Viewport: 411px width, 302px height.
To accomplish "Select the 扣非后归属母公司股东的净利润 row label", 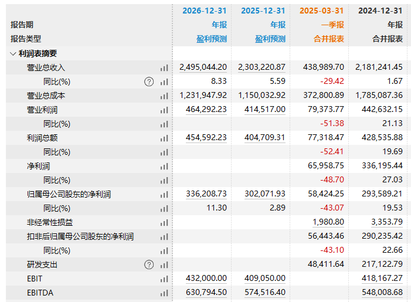I will (80, 237).
